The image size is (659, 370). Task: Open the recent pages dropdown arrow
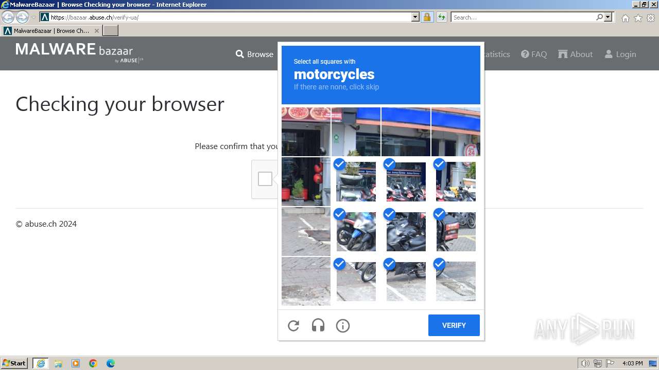[x=33, y=17]
